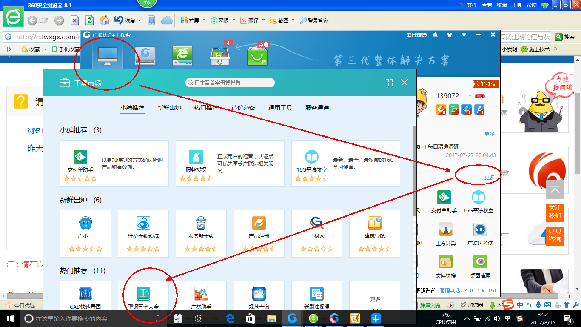
Task: Click the 搜索 button in browser
Action: (565, 37)
